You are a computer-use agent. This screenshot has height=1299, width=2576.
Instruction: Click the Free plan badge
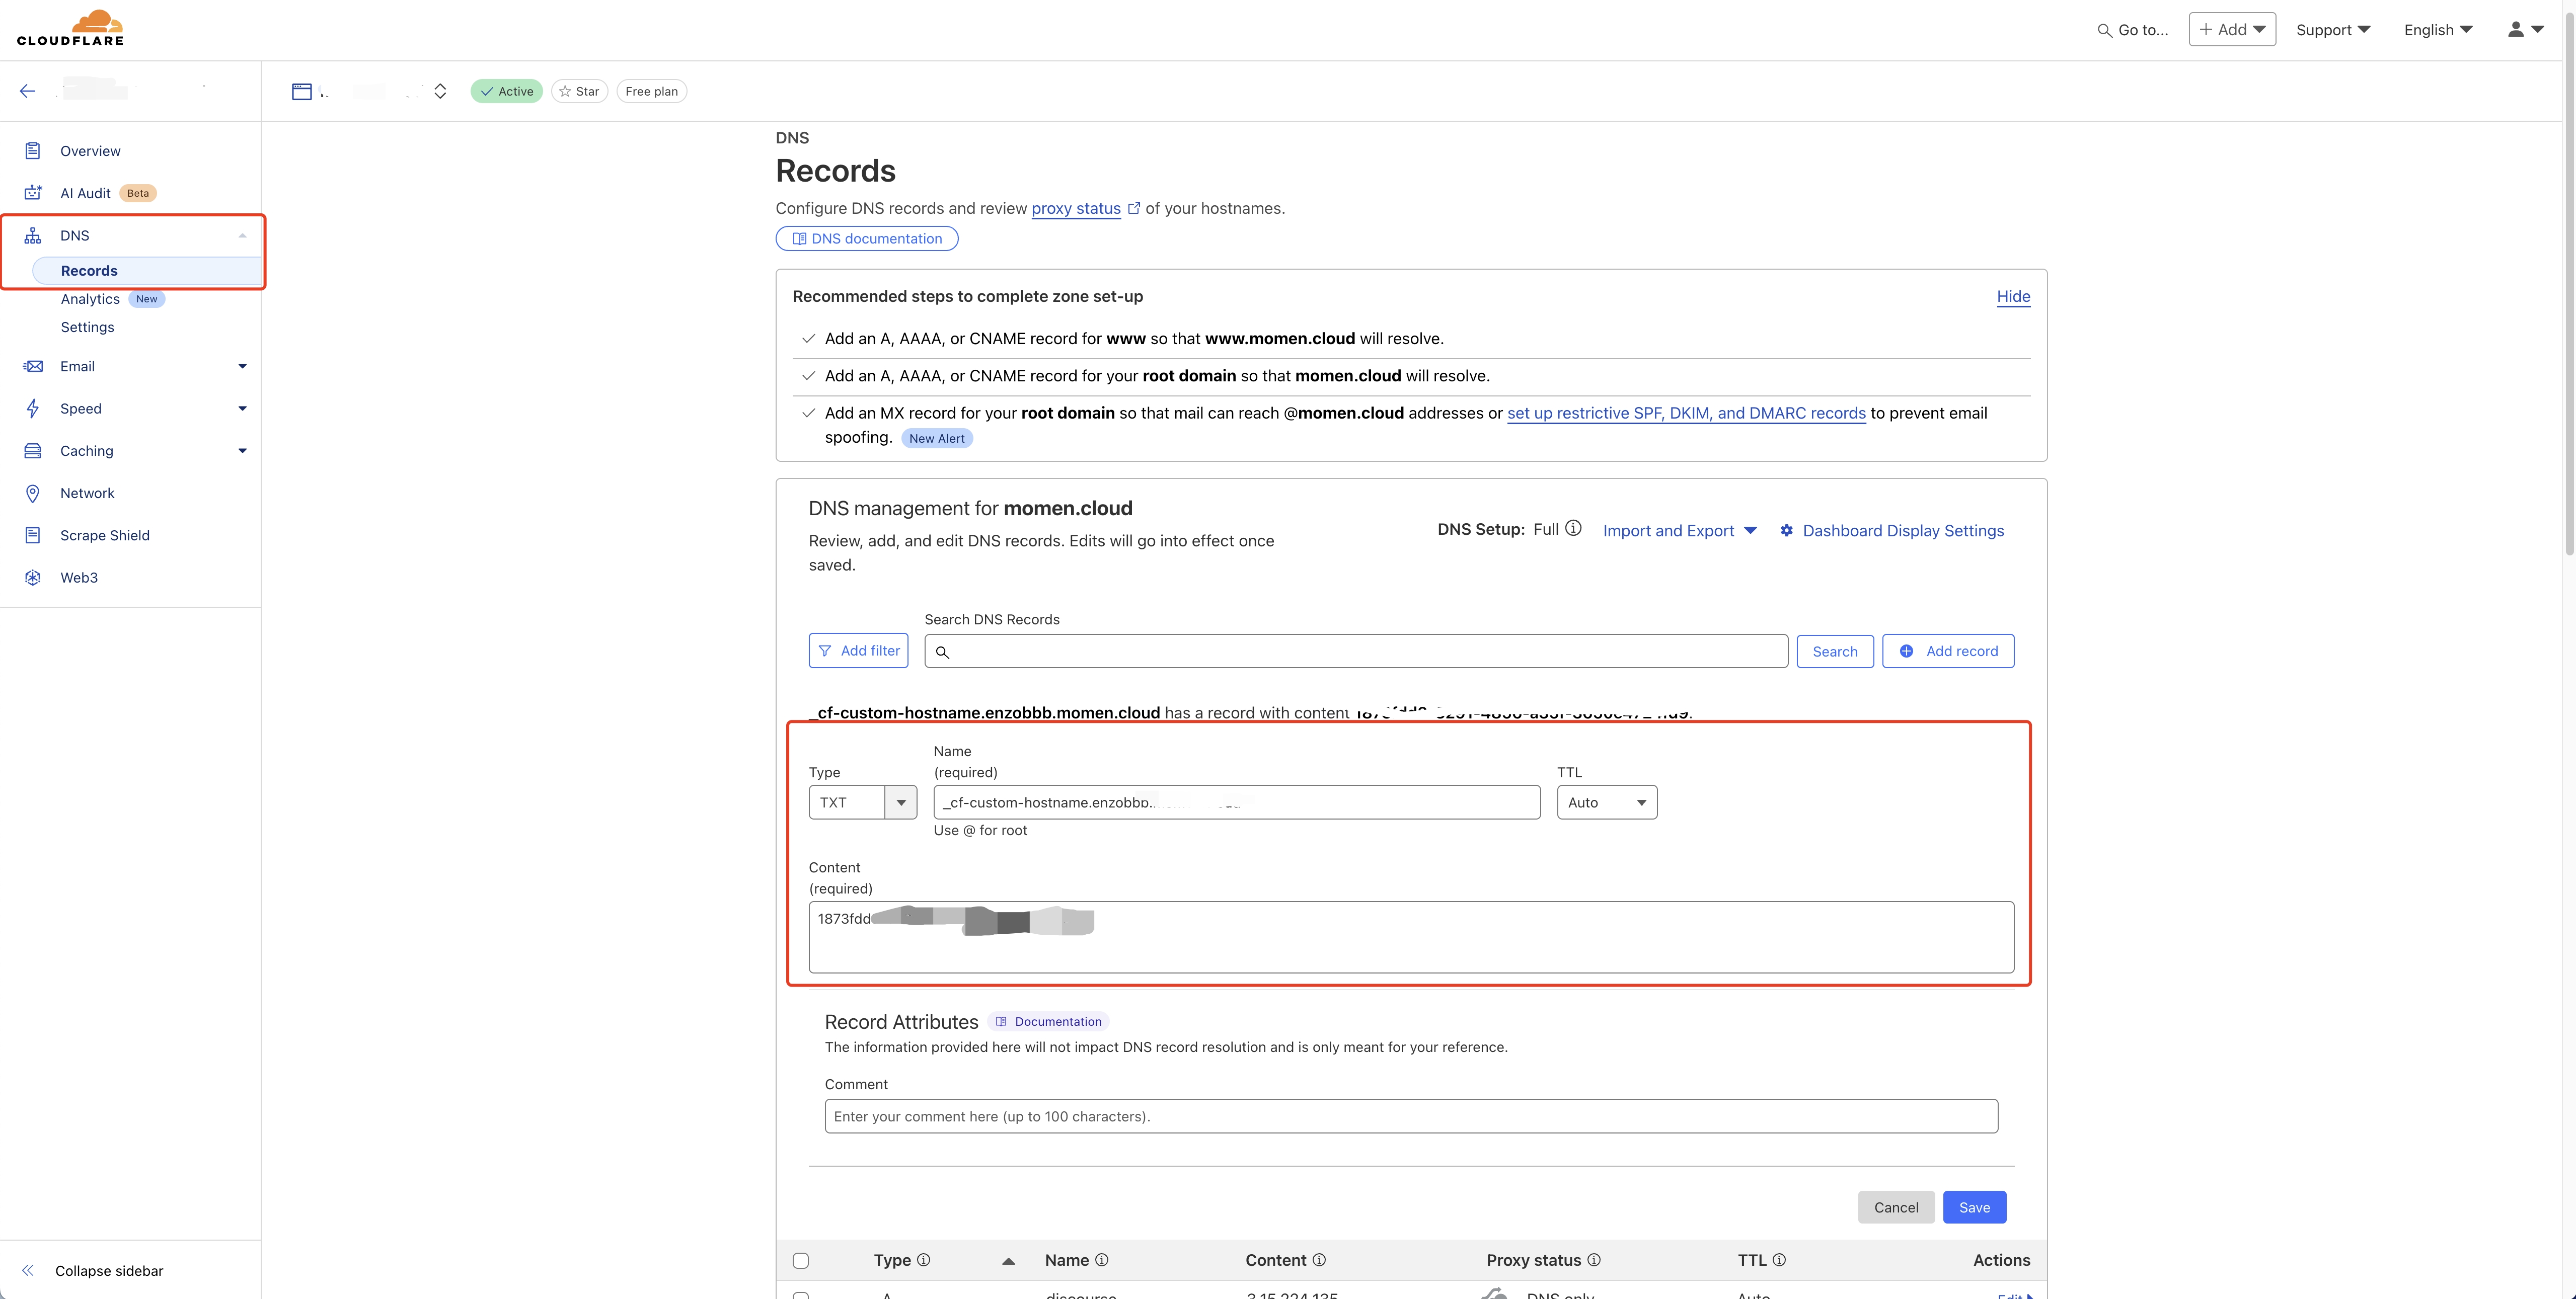pos(652,91)
